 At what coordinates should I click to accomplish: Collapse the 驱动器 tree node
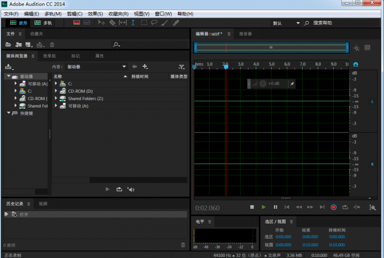pyautogui.click(x=9, y=76)
